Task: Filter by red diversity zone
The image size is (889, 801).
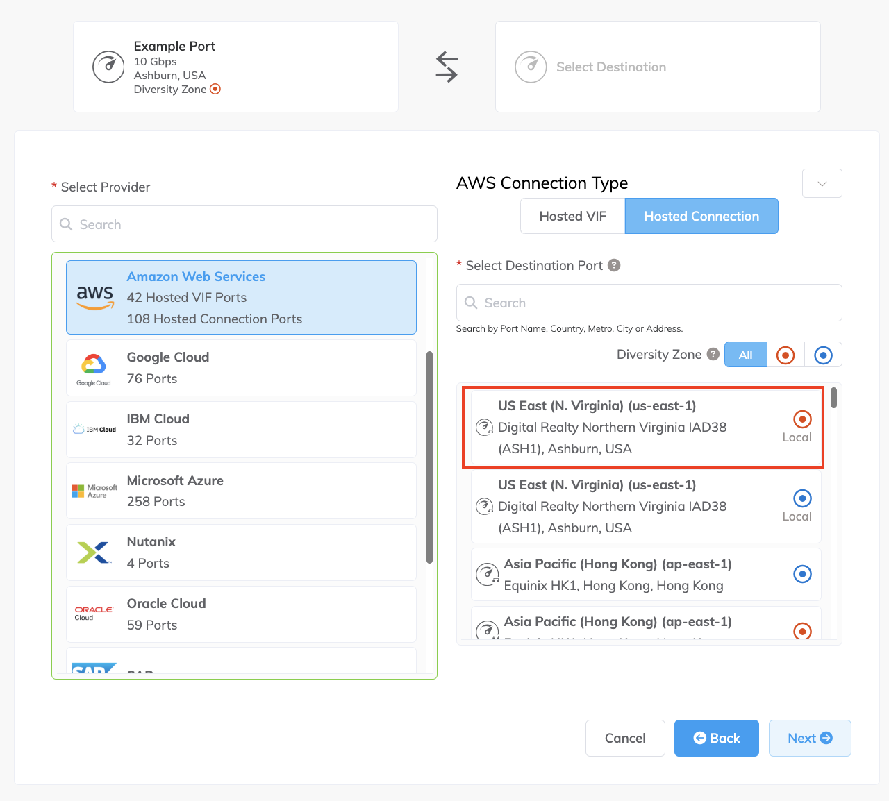Action: point(786,355)
